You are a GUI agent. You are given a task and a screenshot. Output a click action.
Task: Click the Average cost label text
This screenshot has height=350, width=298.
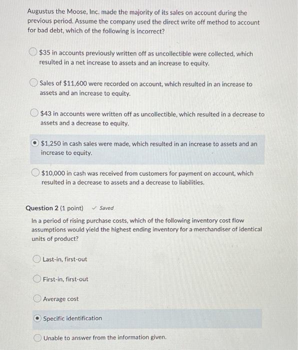click(60, 299)
